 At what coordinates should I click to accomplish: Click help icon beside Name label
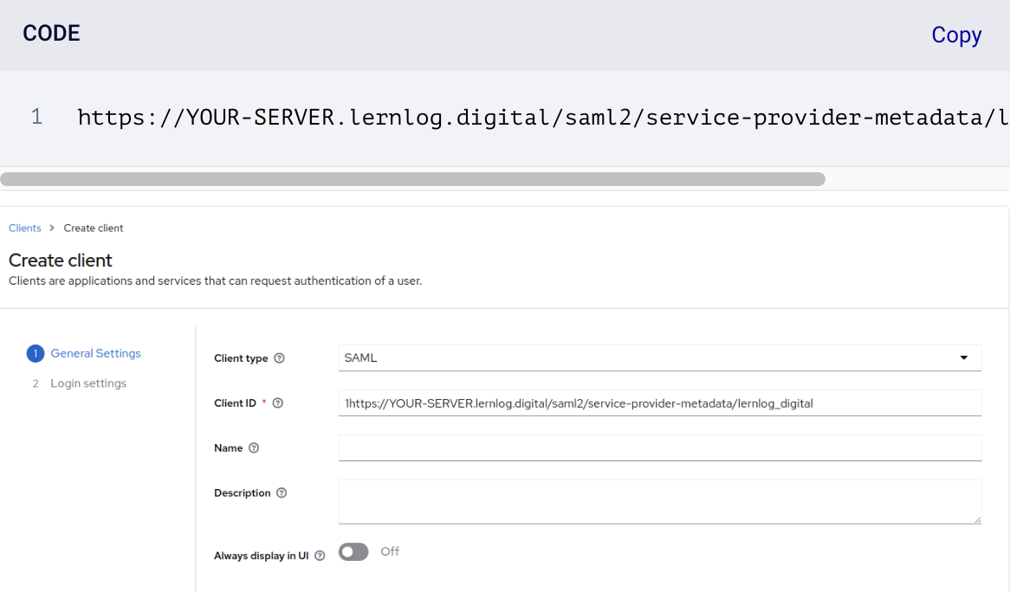pos(254,448)
